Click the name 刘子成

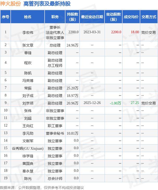(x=28, y=96)
